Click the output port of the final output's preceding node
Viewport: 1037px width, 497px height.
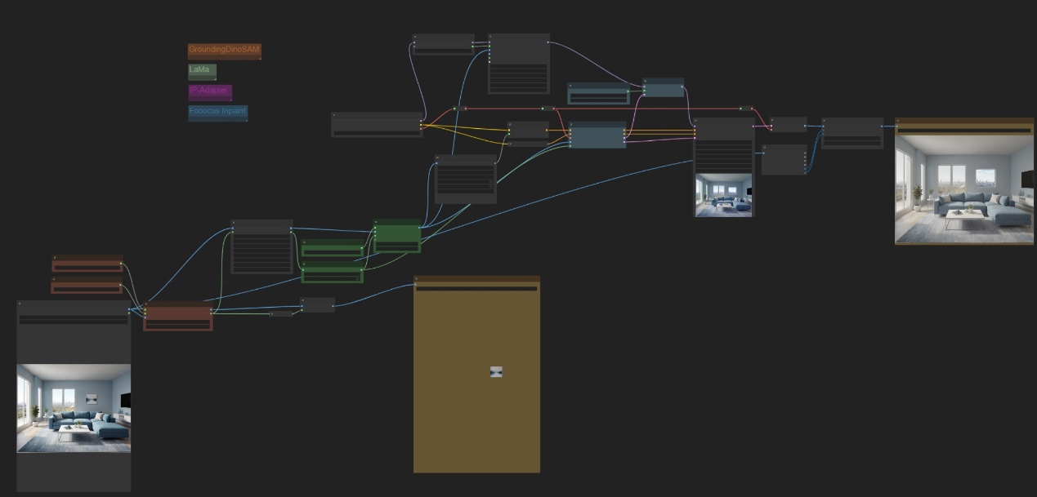(x=882, y=126)
